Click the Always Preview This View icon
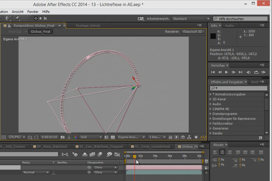This screenshot has height=181, width=272. pyautogui.click(x=3, y=137)
